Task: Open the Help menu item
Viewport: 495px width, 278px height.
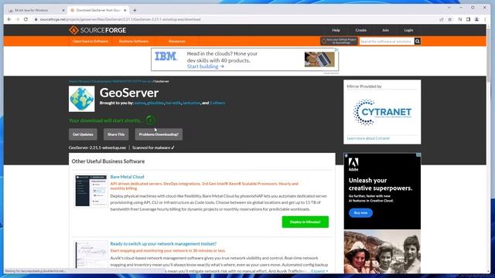Action: [336, 30]
